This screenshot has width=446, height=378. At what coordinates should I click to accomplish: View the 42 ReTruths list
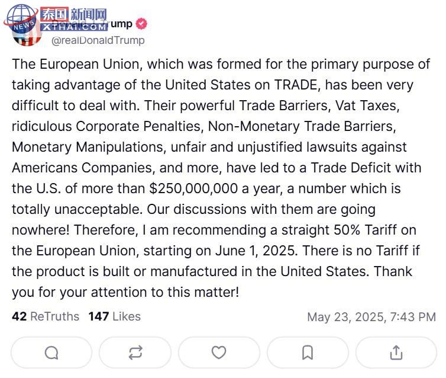46,316
